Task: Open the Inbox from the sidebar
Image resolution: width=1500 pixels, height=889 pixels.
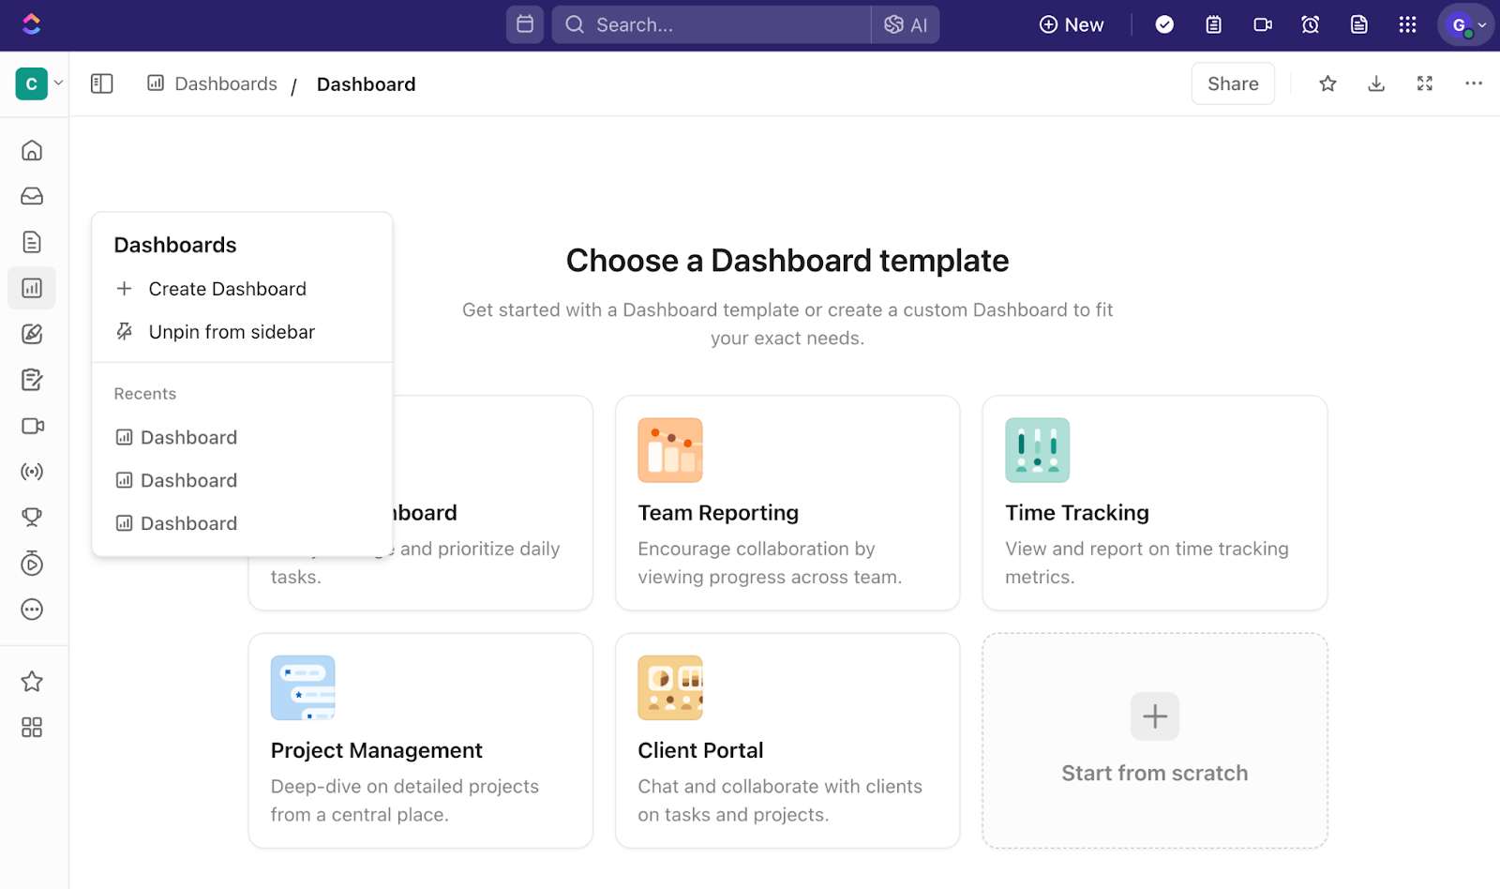Action: [32, 196]
